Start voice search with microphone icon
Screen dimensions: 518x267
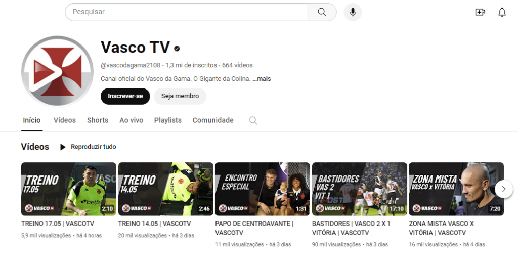[353, 12]
